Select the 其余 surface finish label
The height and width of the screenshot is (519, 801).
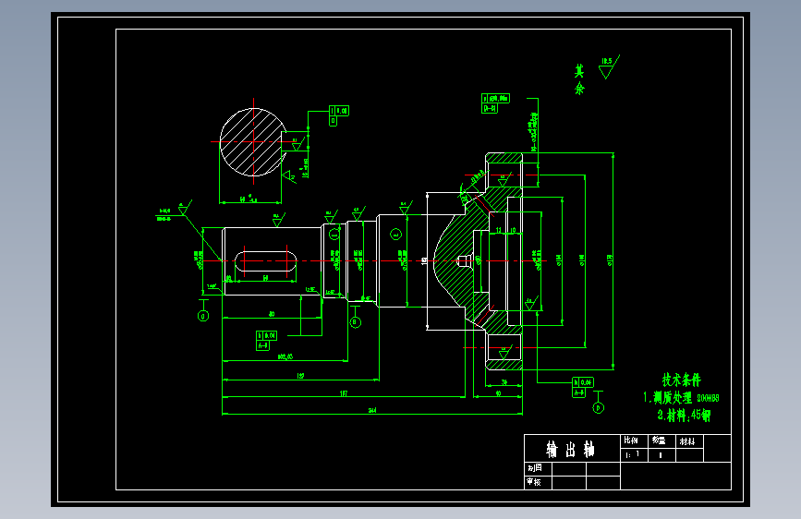[x=578, y=79]
